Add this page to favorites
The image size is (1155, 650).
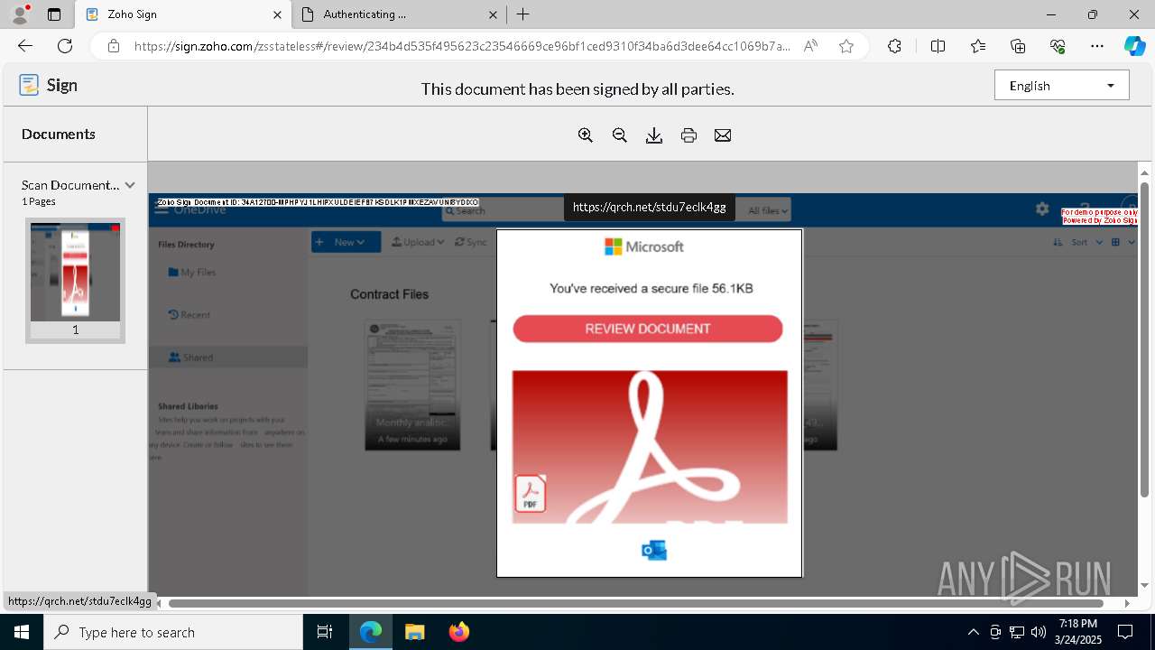[846, 46]
